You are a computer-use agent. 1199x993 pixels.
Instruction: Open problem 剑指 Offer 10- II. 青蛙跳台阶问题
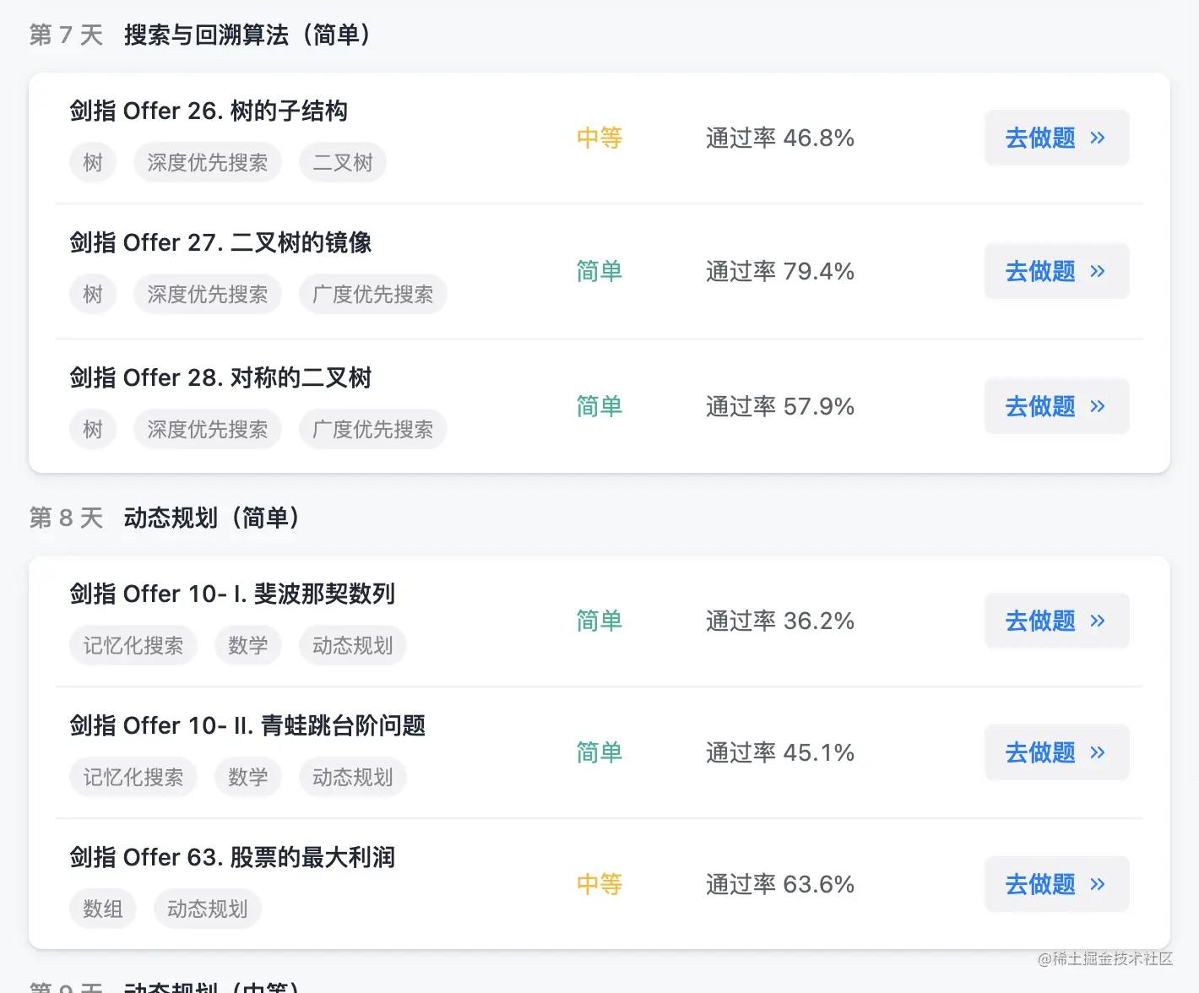pyautogui.click(x=247, y=725)
